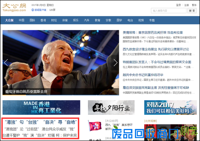Click summary text starting 中国国民党首席副主席
The image size is (200, 141).
159,93
